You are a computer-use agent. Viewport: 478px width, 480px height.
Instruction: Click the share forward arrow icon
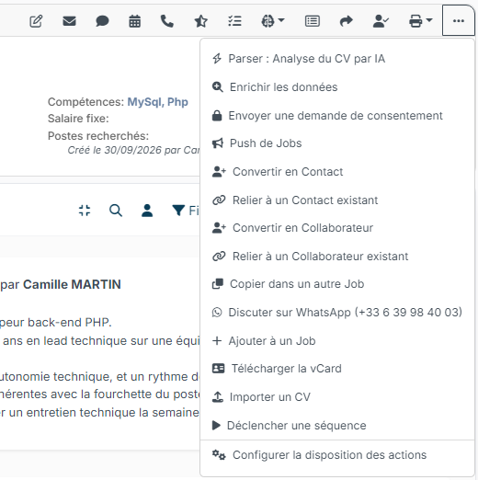click(347, 21)
